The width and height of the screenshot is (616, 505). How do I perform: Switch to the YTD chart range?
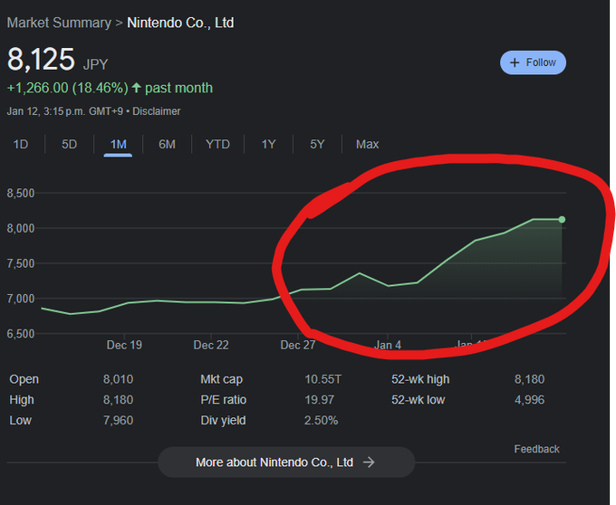[x=217, y=144]
